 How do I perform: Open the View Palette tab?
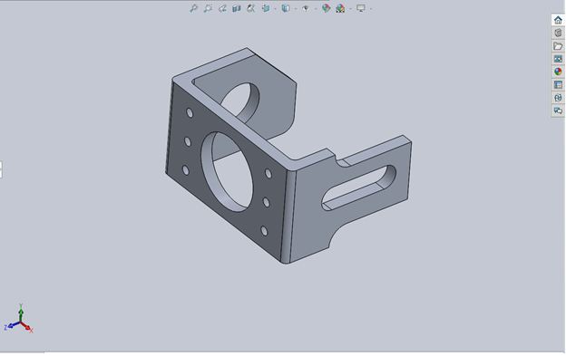558,59
